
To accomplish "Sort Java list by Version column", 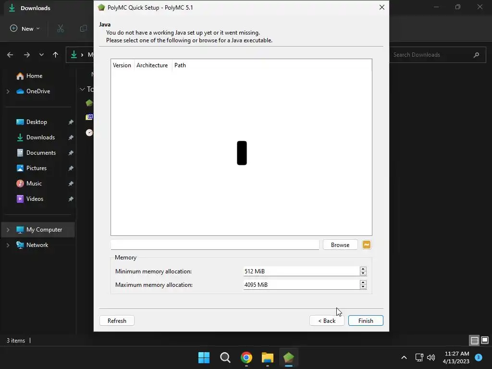I will coord(122,65).
